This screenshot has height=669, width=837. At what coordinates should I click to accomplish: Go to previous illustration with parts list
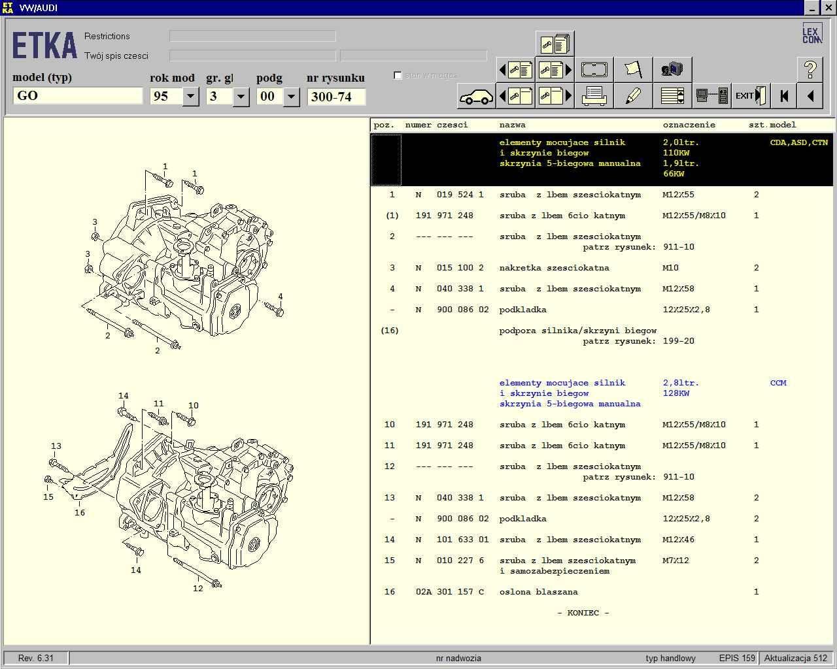(515, 69)
